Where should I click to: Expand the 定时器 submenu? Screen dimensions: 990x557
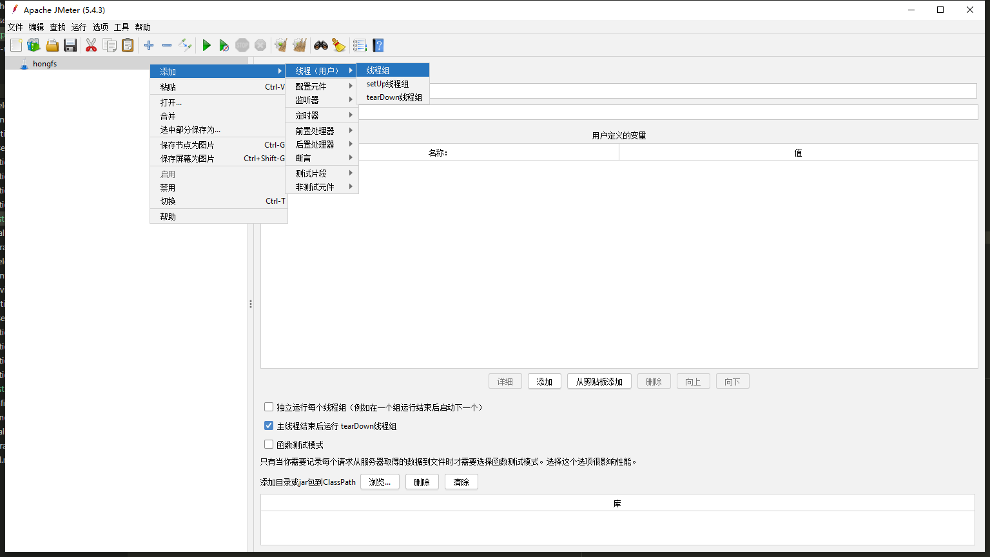click(x=322, y=115)
